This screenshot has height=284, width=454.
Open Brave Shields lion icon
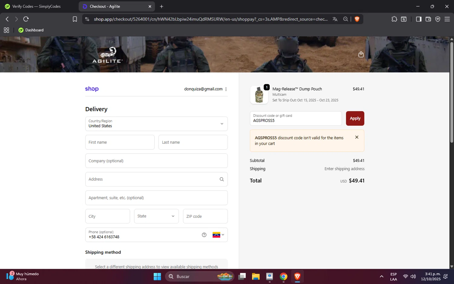pos(357,19)
